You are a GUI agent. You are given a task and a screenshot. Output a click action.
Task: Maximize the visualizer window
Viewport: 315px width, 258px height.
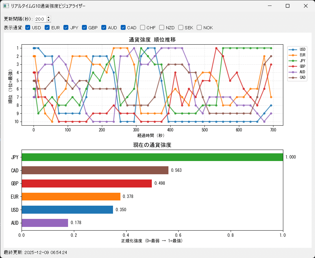[x=288, y=6]
